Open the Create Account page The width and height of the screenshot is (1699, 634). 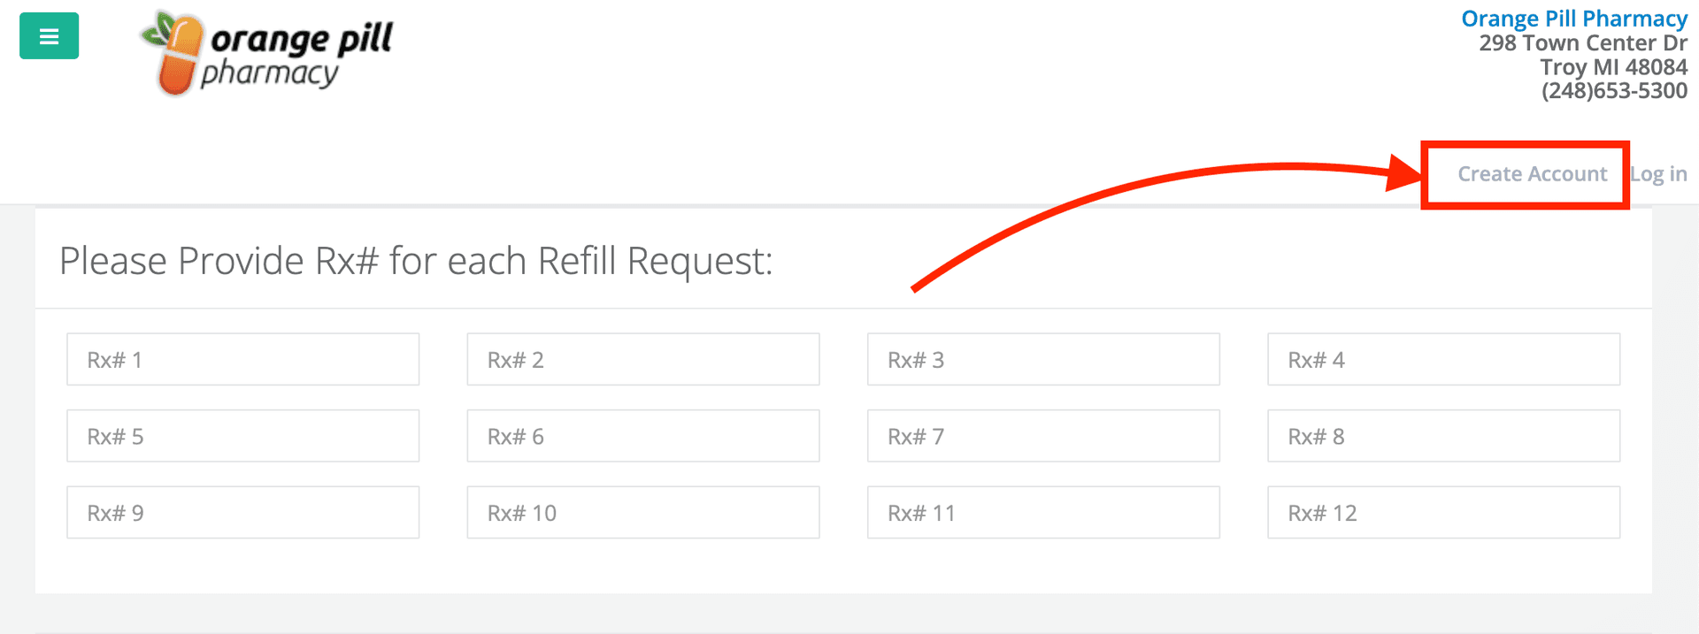click(x=1531, y=174)
